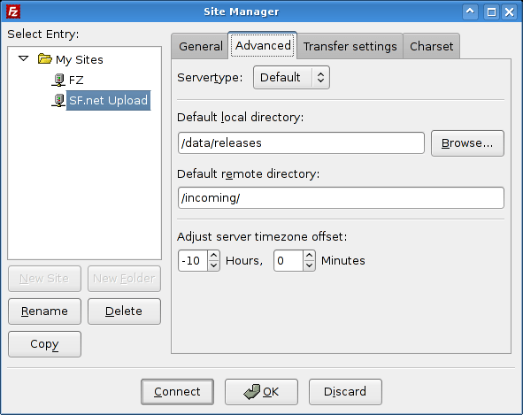Screen dimensions: 523x415
Task: Select the FZ site server icon
Action: point(58,80)
